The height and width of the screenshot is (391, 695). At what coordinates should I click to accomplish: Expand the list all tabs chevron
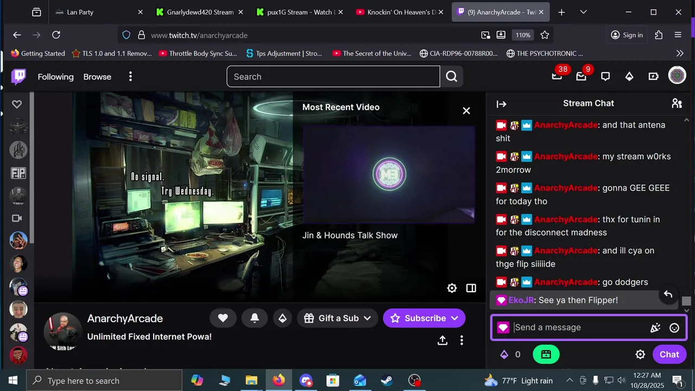[x=583, y=12]
